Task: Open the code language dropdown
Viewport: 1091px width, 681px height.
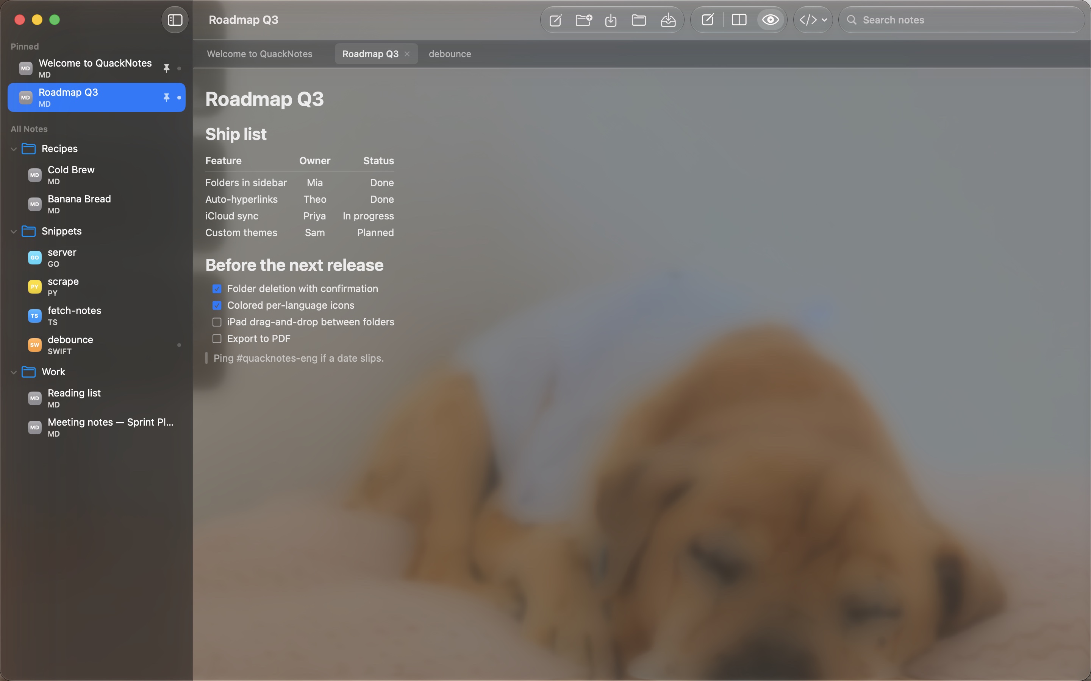Action: click(813, 20)
